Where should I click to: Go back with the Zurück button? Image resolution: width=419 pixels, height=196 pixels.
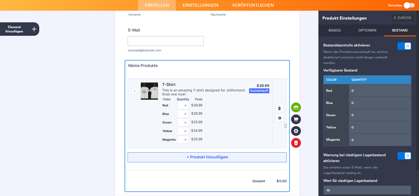[403, 18]
